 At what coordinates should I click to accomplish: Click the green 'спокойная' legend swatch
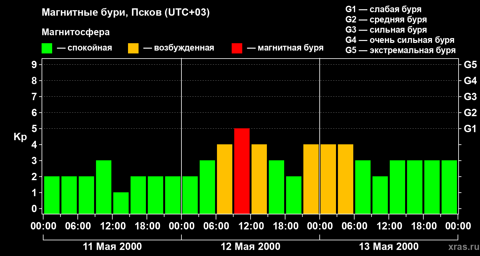[x=47, y=48]
